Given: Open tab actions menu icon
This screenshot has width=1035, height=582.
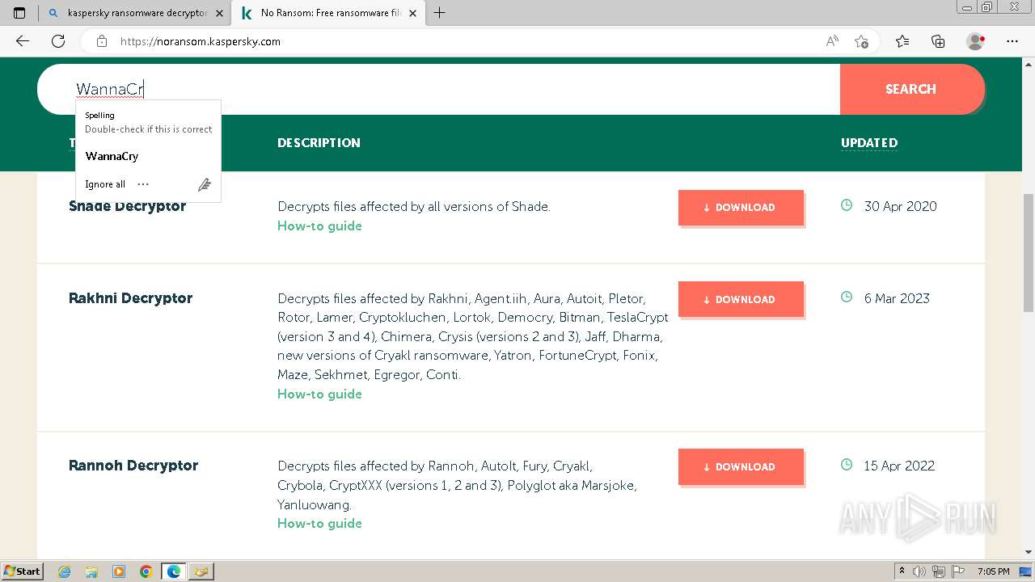Looking at the screenshot, I should click(x=19, y=13).
